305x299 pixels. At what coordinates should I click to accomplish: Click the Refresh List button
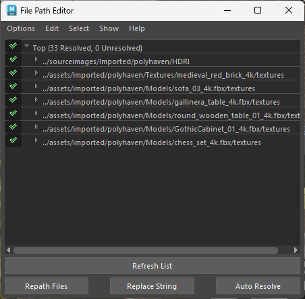(152, 266)
